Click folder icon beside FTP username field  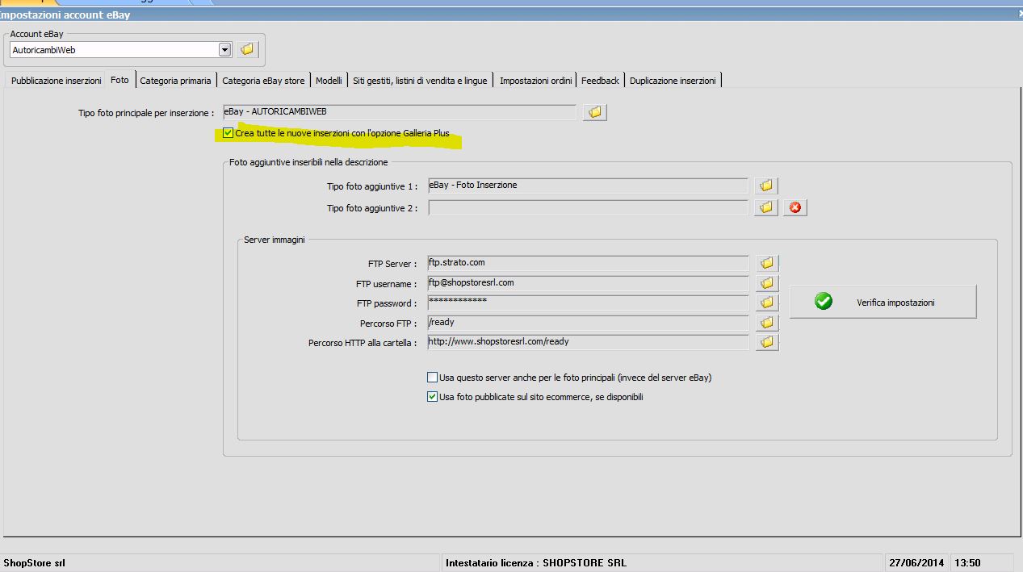pos(767,283)
